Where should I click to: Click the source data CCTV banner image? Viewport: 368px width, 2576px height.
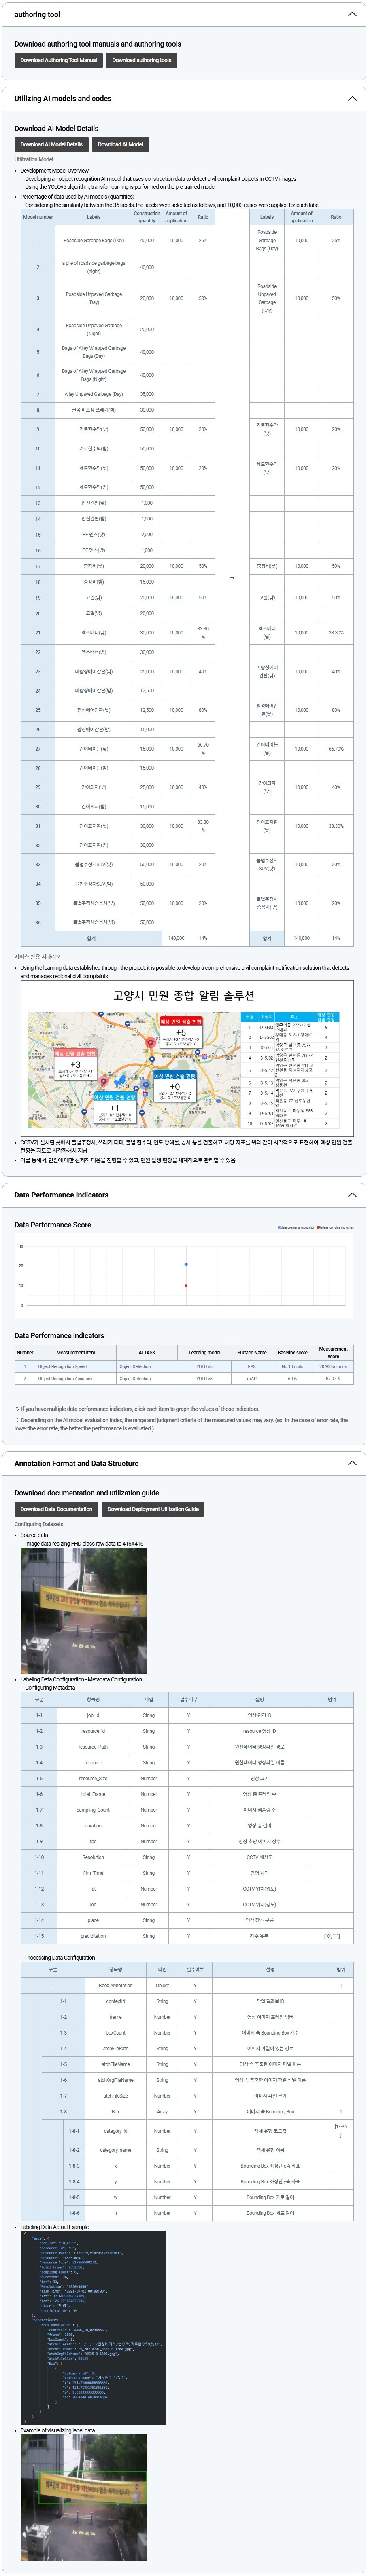(x=84, y=1610)
